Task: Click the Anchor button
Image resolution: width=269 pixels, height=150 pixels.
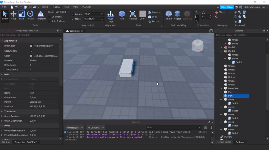Action: pos(154,21)
